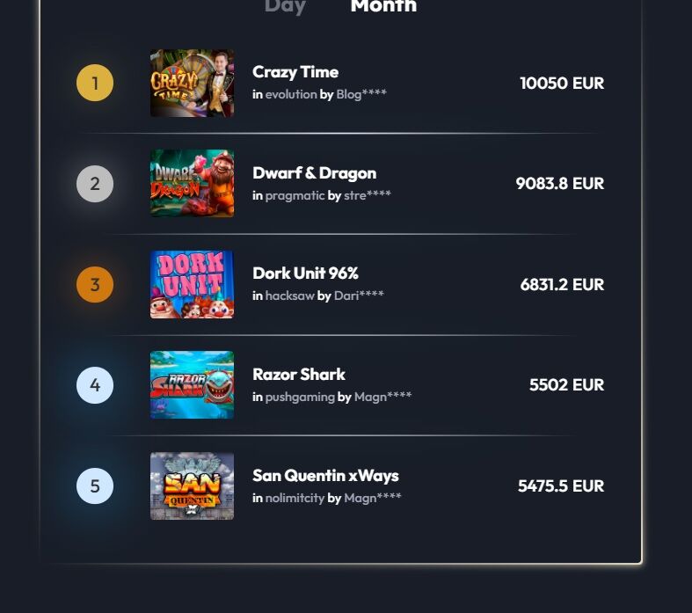Open the Razor Shark thumbnail image
692x613 pixels.
click(x=192, y=384)
